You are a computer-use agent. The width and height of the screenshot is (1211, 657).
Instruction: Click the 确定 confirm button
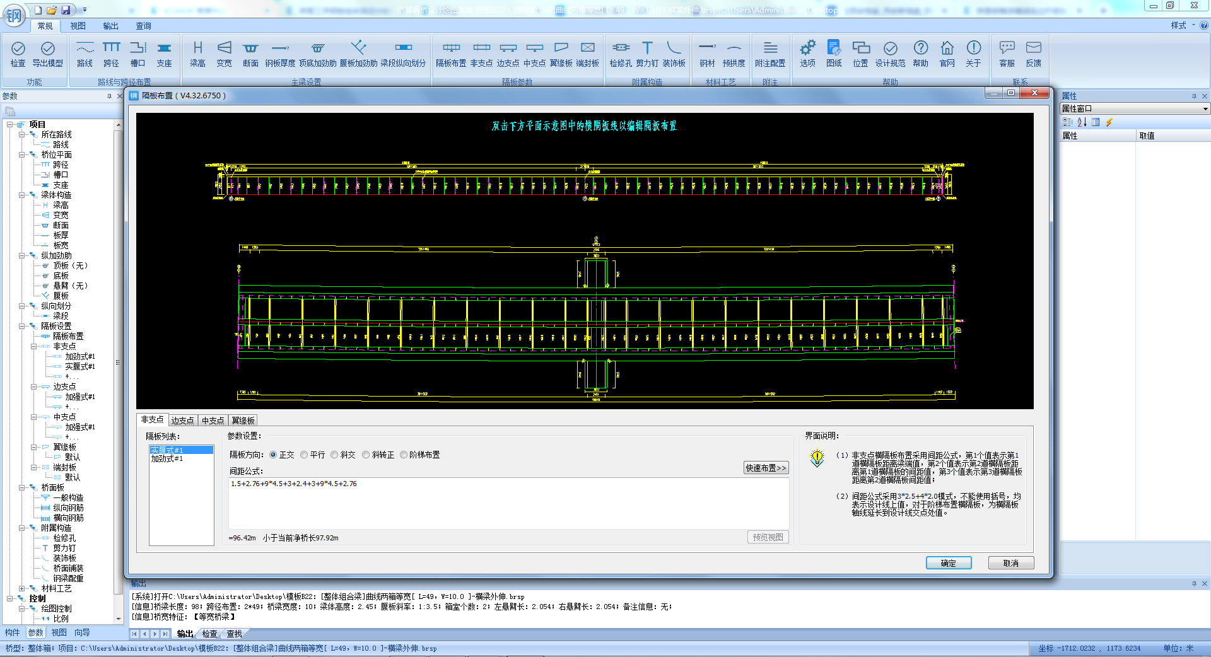pos(948,563)
